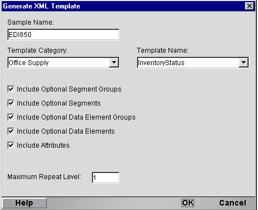This screenshot has height=210, width=258.
Task: Click the Maximum Repeat Level field
Action: tap(106, 177)
